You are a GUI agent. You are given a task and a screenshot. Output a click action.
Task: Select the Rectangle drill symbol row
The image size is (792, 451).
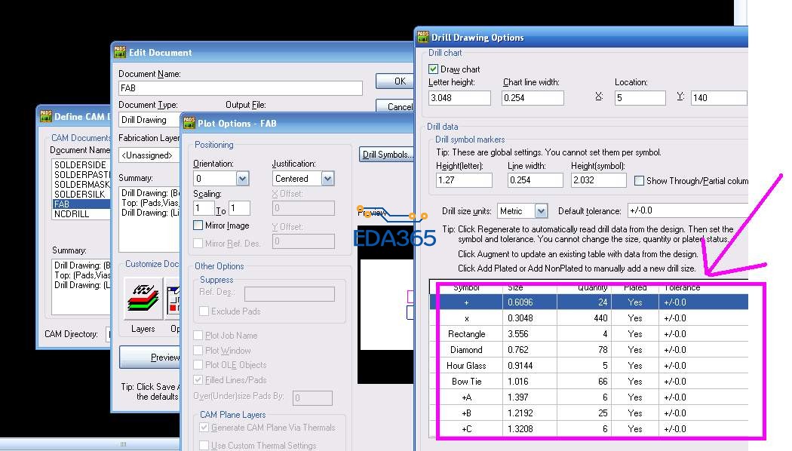589,334
